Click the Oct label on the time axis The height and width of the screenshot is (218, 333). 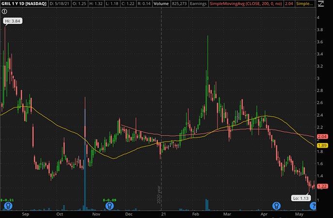click(x=60, y=214)
